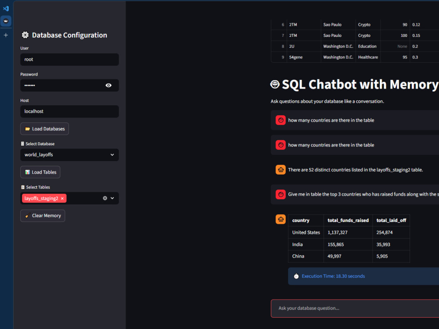Click the Healthcare industry cell
Viewport: 439px width, 329px height.
(x=368, y=57)
